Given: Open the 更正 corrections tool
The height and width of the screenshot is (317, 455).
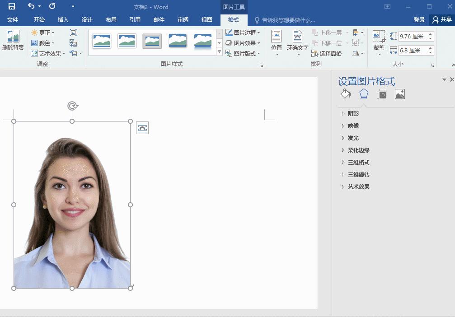Looking at the screenshot, I should [42, 33].
